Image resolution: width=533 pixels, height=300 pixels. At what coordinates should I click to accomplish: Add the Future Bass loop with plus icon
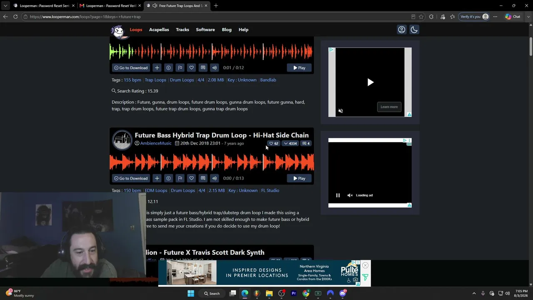tap(157, 178)
